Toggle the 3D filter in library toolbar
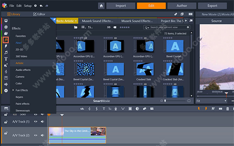Viewport: 234px width, 146px height. 109,27
